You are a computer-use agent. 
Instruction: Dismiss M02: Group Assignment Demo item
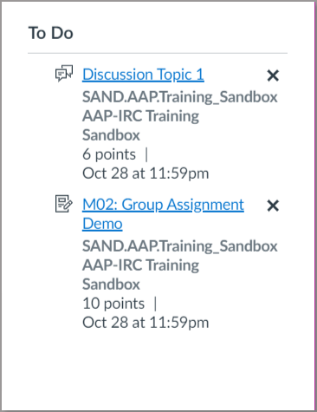pos(273,206)
